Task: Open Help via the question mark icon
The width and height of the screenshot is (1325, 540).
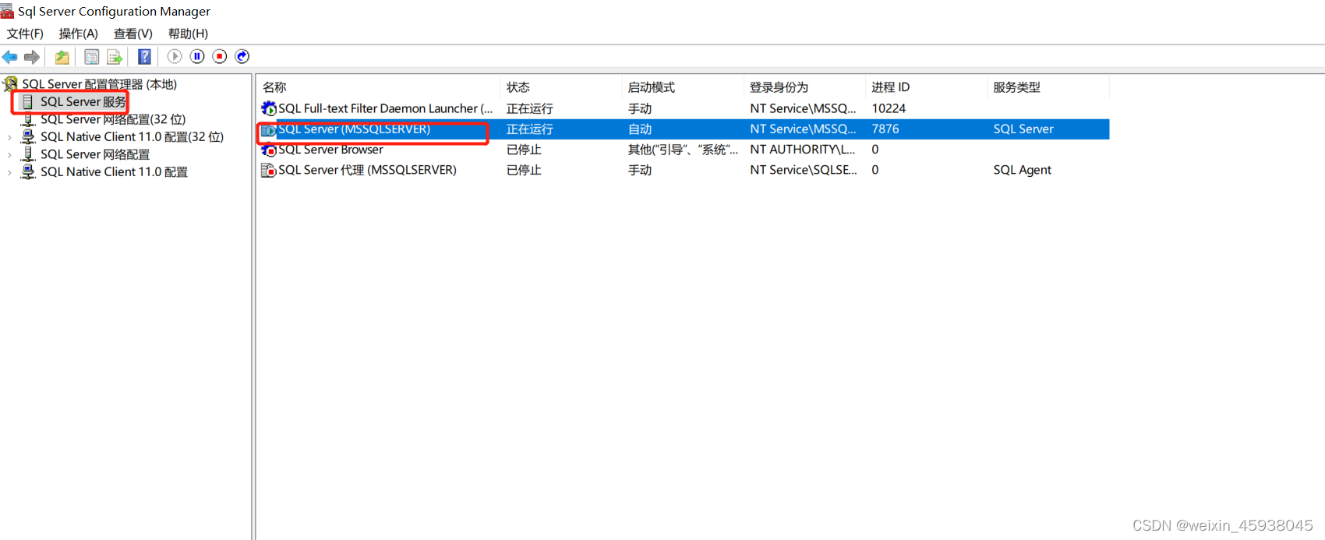Action: [144, 57]
